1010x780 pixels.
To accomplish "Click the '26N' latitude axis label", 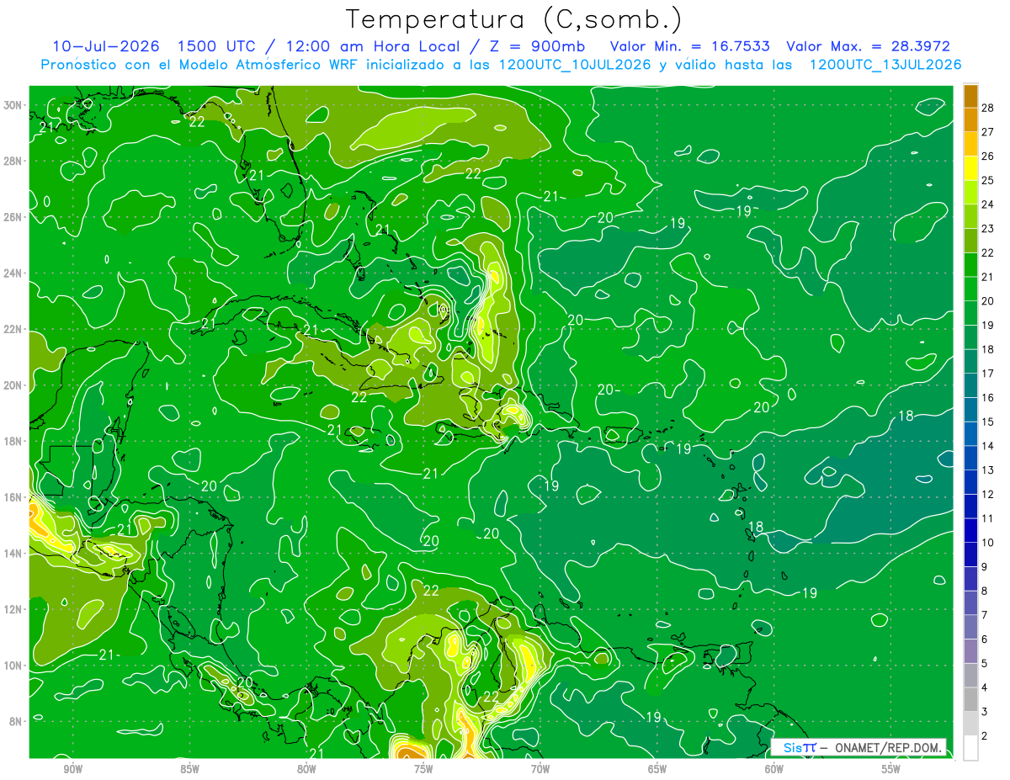I will click(x=13, y=216).
